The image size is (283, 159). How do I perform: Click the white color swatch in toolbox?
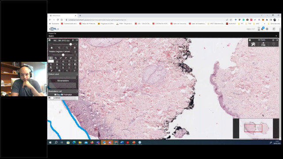pyautogui.click(x=51, y=61)
